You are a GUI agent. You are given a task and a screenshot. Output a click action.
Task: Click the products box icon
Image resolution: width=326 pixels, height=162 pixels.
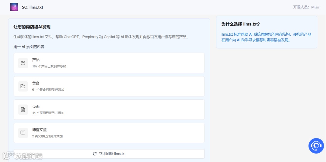(x=23, y=63)
